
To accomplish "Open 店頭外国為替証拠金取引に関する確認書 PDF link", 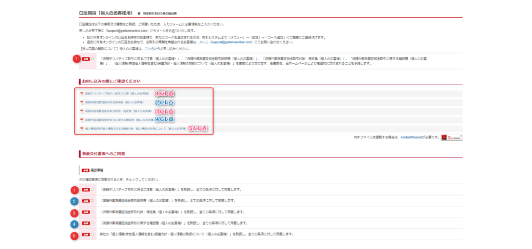I will point(118,119).
